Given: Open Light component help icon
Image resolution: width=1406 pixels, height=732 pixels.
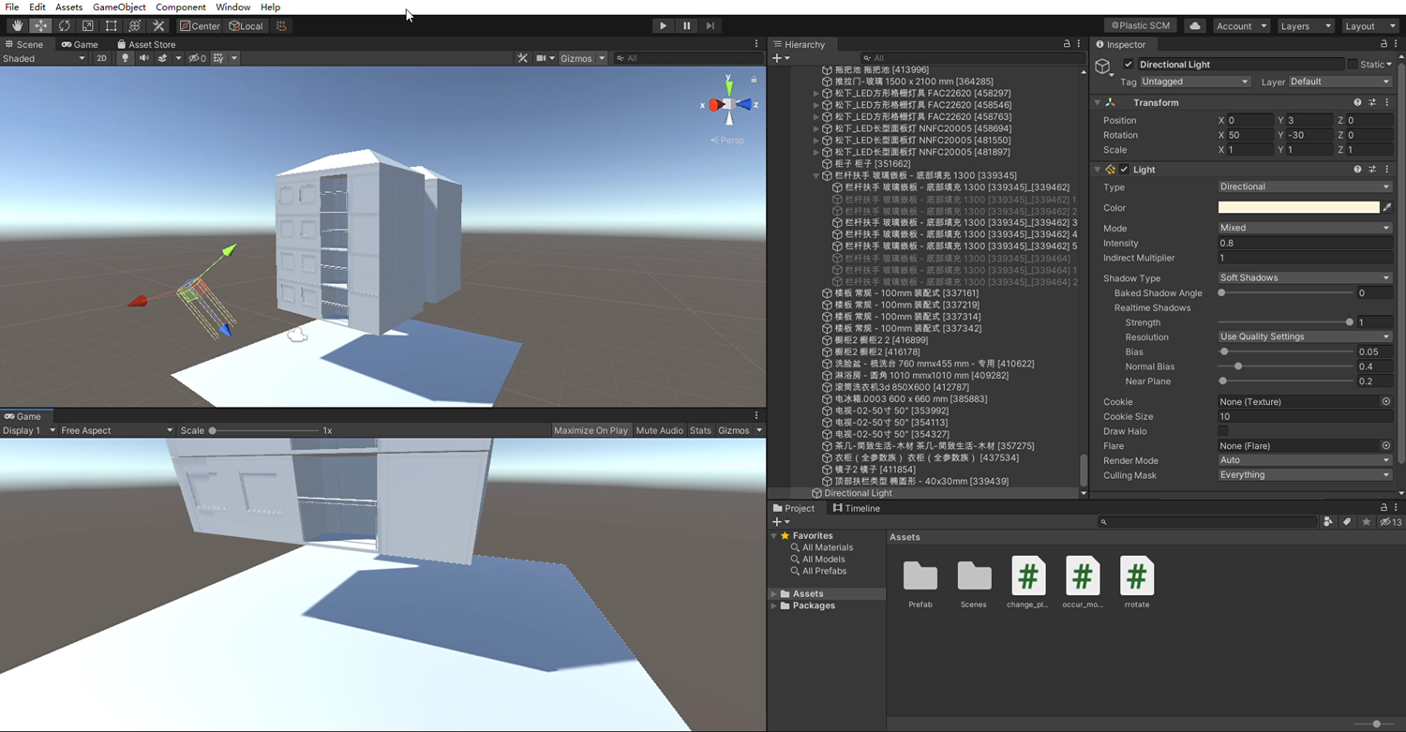Looking at the screenshot, I should (1356, 170).
